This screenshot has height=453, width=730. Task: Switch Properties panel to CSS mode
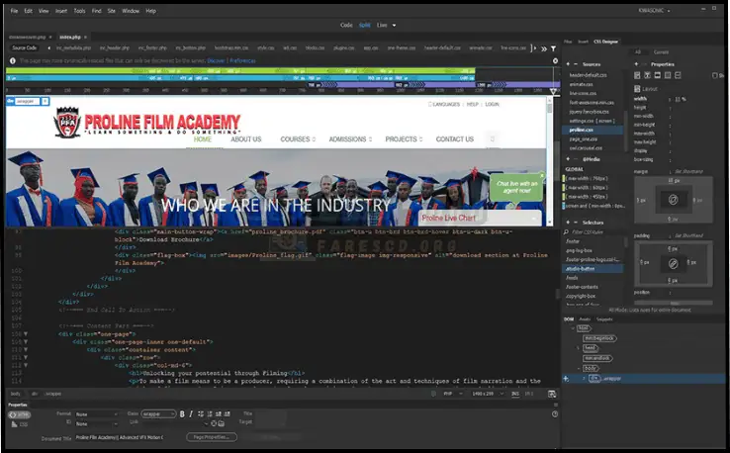coord(19,424)
